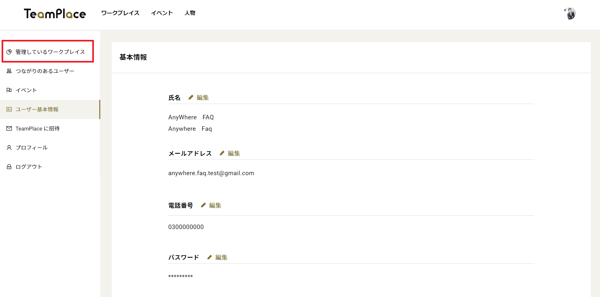Open the ワークプレイス top menu
Screen dimensions: 600x297
click(120, 13)
